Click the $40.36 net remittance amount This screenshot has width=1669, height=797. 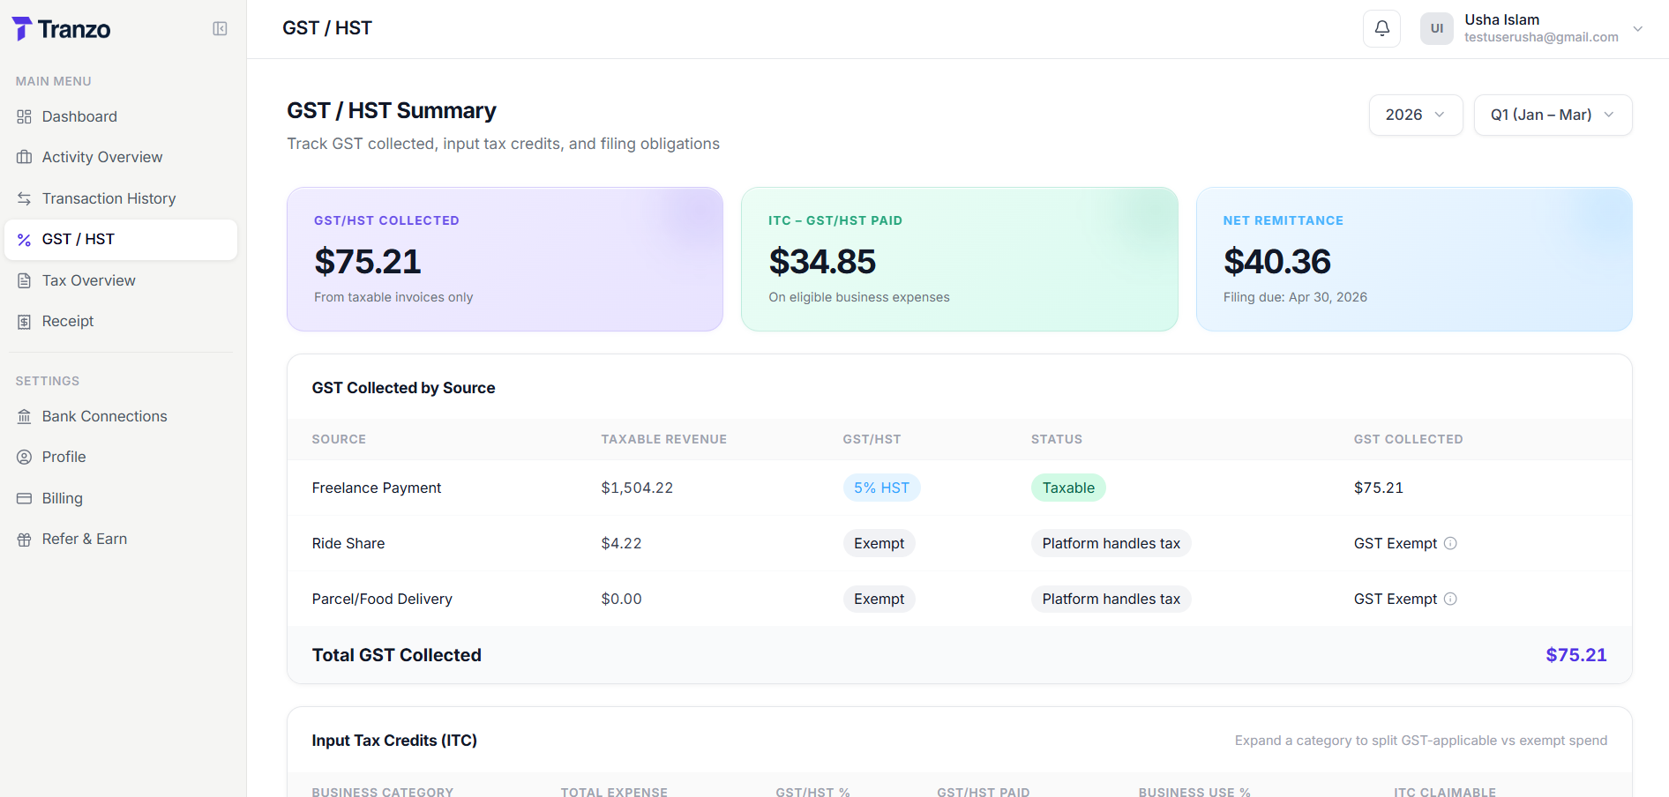1276,261
